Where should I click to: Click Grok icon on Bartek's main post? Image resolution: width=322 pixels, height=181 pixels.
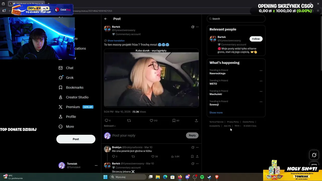pos(193,27)
